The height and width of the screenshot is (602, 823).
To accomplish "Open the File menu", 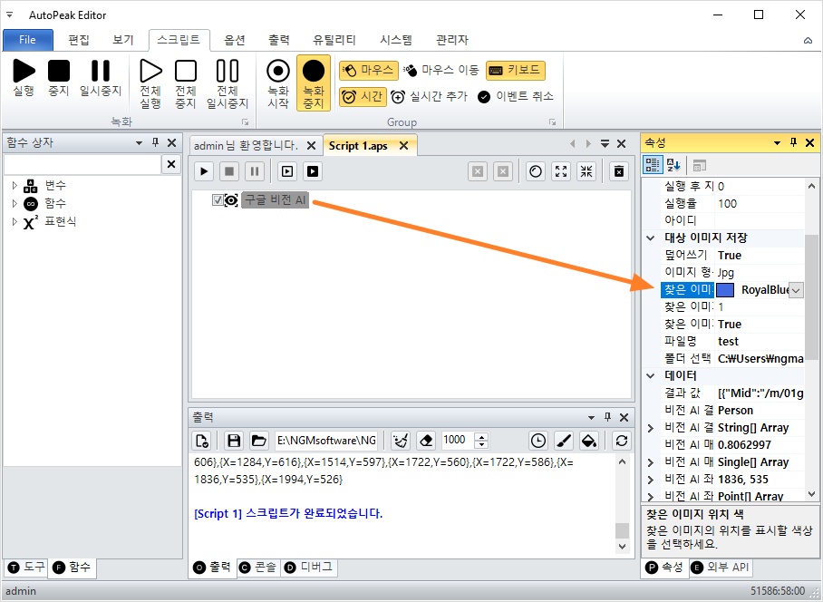I will (x=28, y=40).
